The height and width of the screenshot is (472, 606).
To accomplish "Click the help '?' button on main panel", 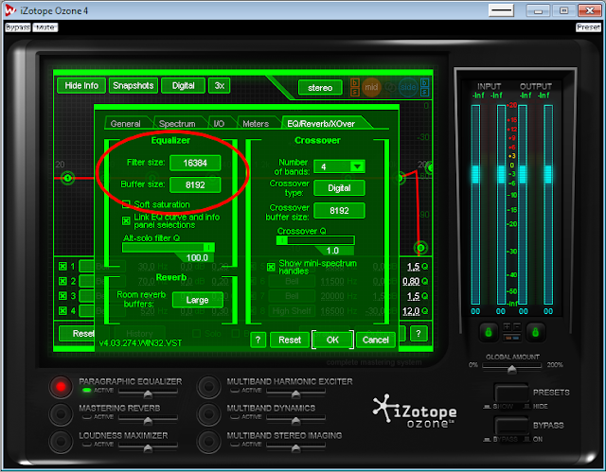I will [x=419, y=334].
